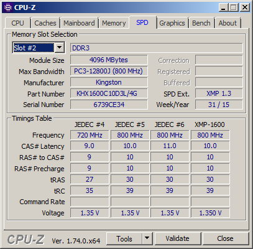Click the Kingston manufacturer value

point(109,82)
